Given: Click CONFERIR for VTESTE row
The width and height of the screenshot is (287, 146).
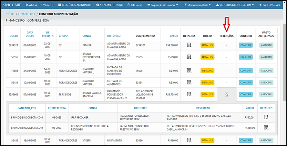Looking at the screenshot, I should (246, 140).
